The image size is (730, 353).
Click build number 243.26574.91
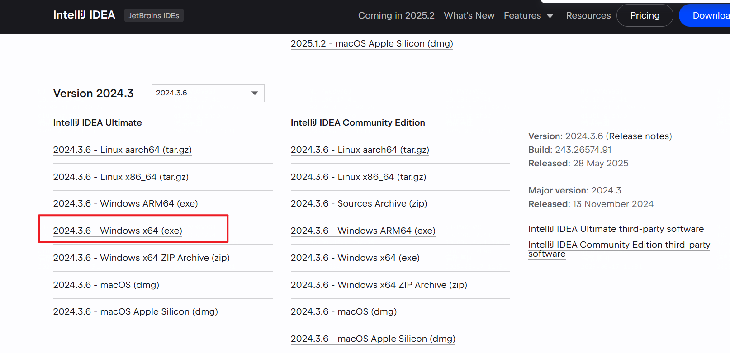[x=583, y=150]
